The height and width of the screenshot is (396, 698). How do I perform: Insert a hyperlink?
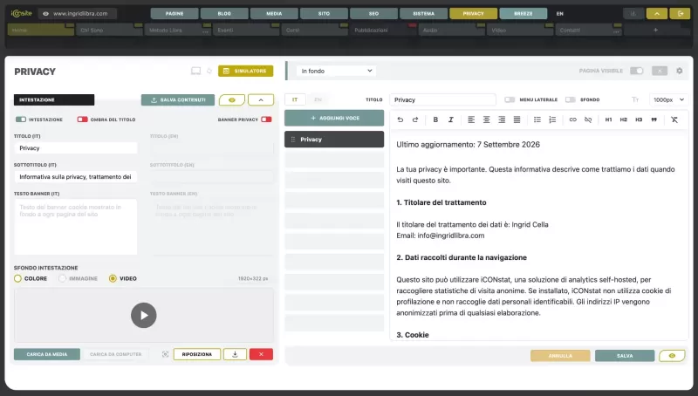tap(573, 119)
